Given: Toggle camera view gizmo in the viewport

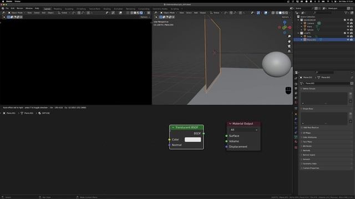Looking at the screenshot, I should point(289,46).
